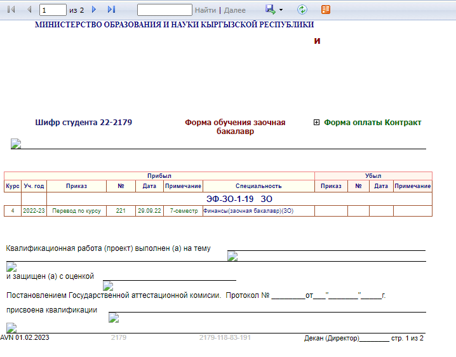Select the Перевод по курсу cell
Viewport: 456px width, 357px height.
[76, 211]
